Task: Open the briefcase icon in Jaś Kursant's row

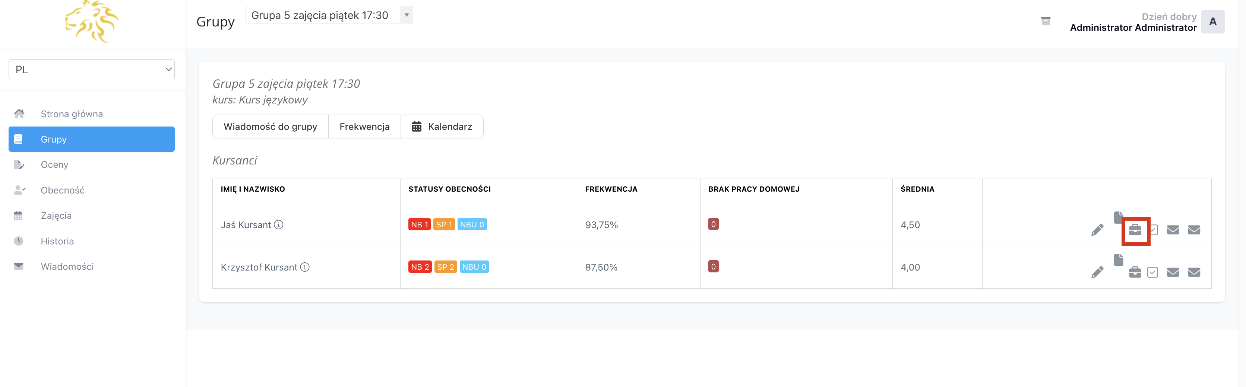Action: pos(1135,230)
